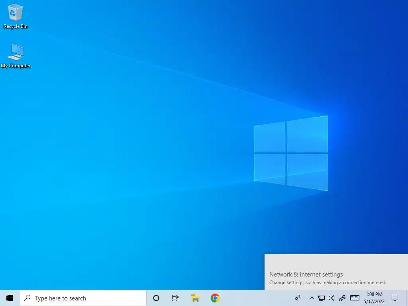Open the 'Network & Internet settings' link
The height and width of the screenshot is (306, 408).
click(x=306, y=275)
